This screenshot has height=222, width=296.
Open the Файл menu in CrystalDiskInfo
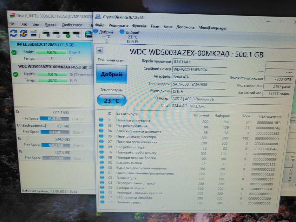point(100,25)
